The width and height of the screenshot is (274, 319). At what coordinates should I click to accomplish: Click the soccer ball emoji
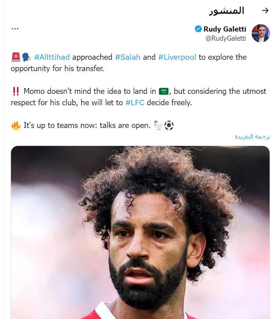pyautogui.click(x=169, y=125)
